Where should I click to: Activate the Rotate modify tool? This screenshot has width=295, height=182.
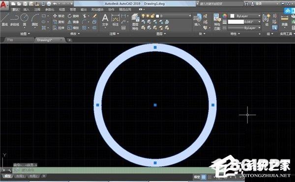(73, 16)
